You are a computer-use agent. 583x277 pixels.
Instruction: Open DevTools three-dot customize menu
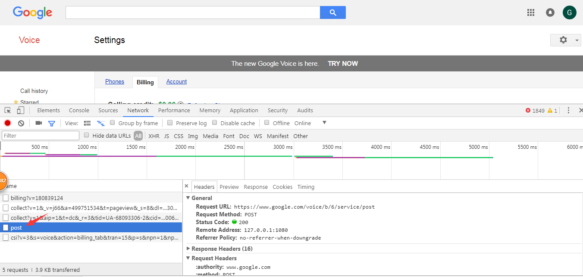(568, 111)
